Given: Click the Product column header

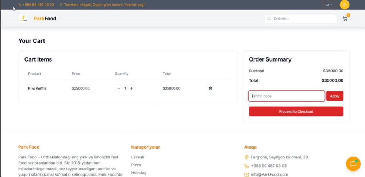Looking at the screenshot, I should pos(34,74).
